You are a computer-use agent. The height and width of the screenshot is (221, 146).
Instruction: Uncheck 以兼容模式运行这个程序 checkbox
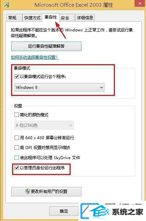[17, 76]
